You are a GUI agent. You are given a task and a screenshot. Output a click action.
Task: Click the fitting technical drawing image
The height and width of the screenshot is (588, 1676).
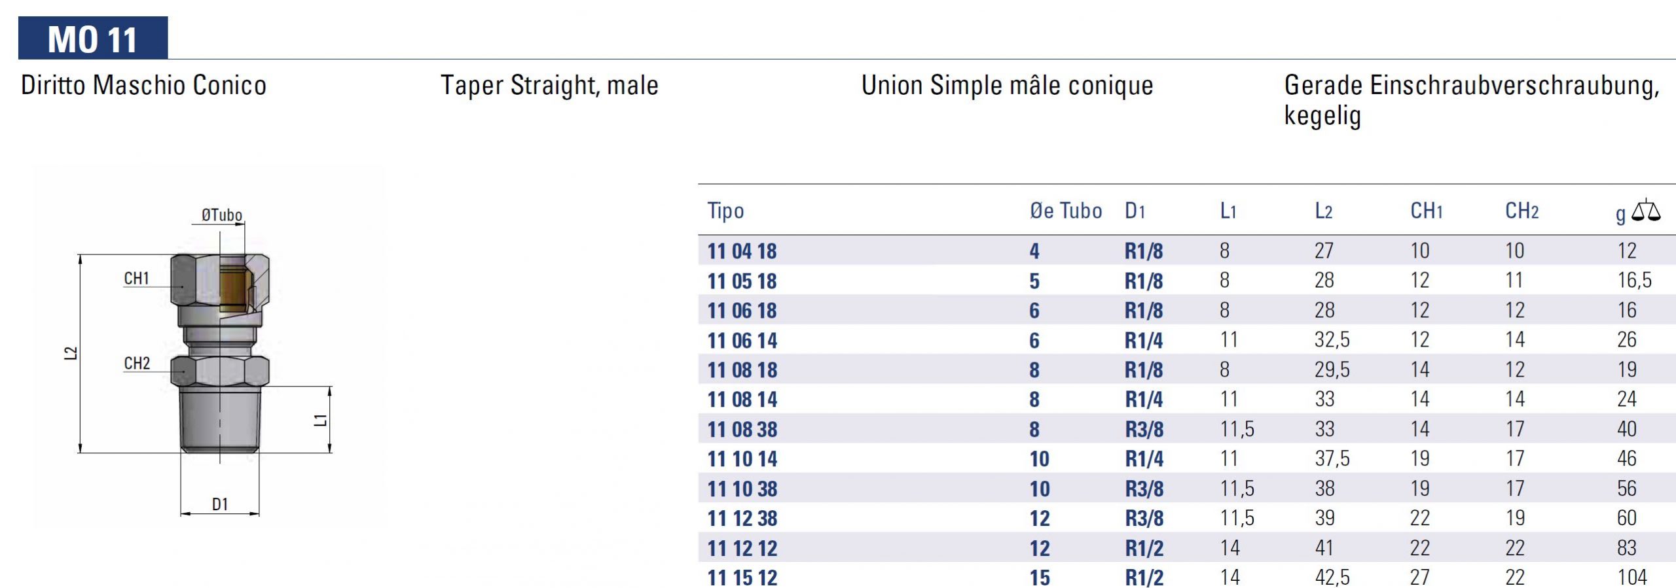[x=208, y=347]
